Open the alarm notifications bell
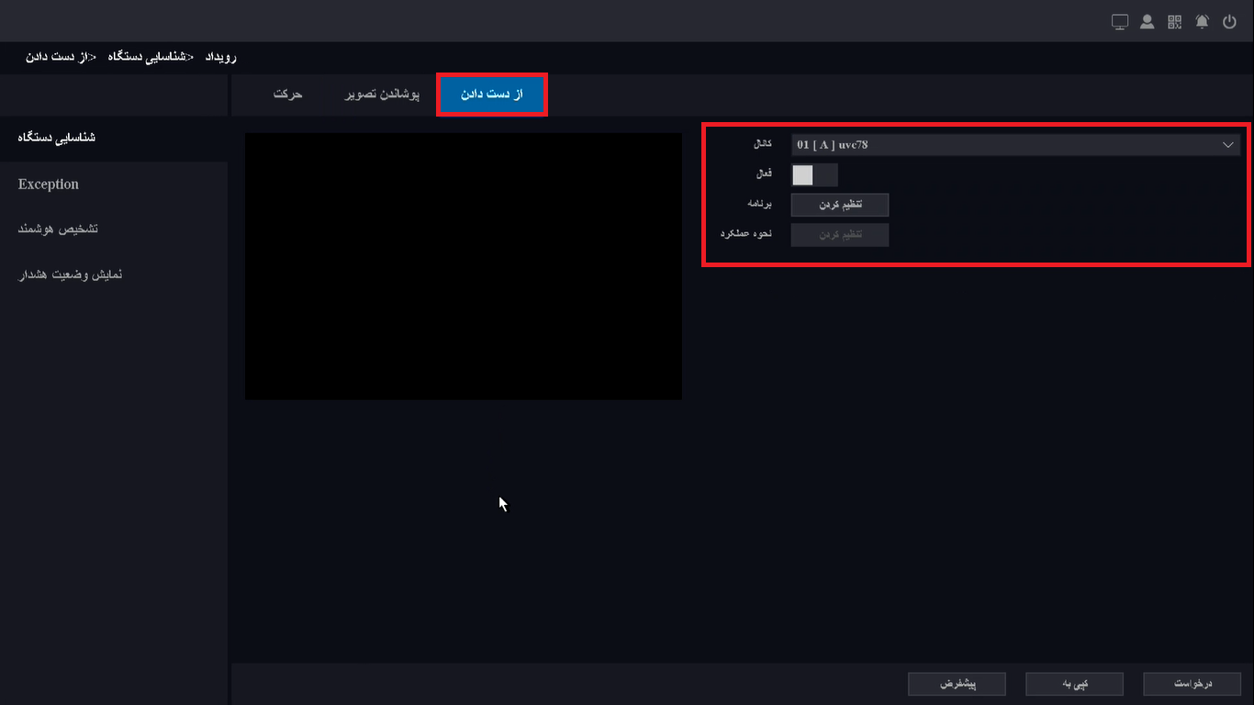Viewport: 1254px width, 705px height. tap(1203, 22)
